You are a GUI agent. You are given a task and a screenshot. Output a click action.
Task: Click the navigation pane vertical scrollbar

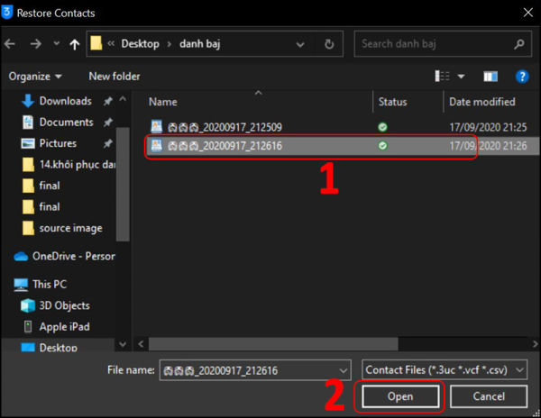point(123,180)
